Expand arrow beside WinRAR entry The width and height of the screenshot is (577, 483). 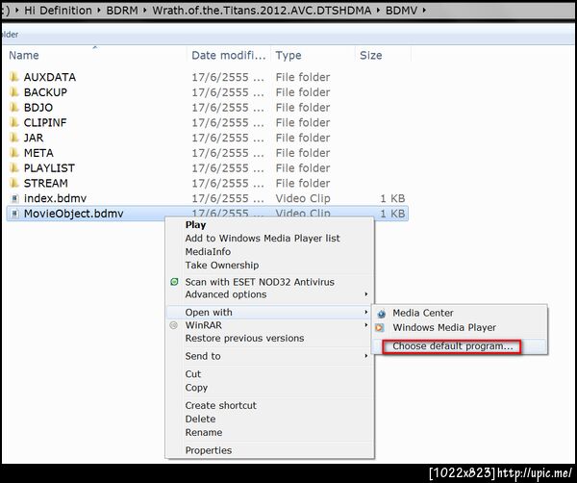click(365, 325)
